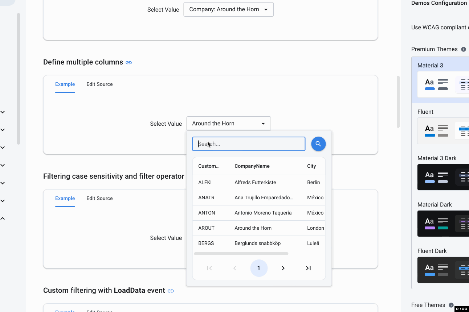Go to first page of the grid pager
This screenshot has width=469, height=312.
[x=209, y=268]
